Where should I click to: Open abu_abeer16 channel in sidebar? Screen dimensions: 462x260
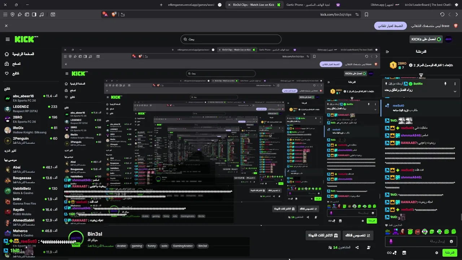click(x=30, y=98)
